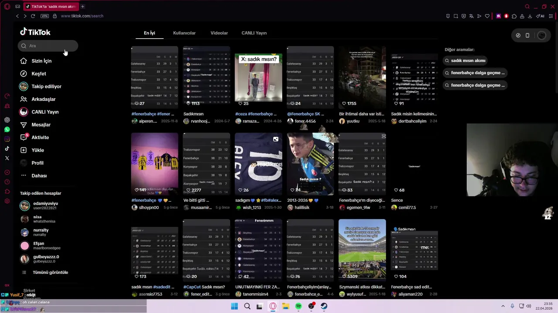Open the Opera AI assistant
Viewport: 558px width, 313px height.
pyautogui.click(x=540, y=16)
